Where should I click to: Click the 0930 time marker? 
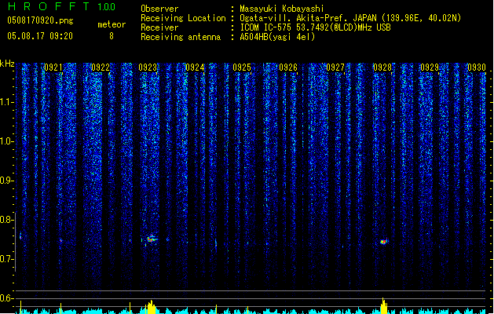(477, 68)
